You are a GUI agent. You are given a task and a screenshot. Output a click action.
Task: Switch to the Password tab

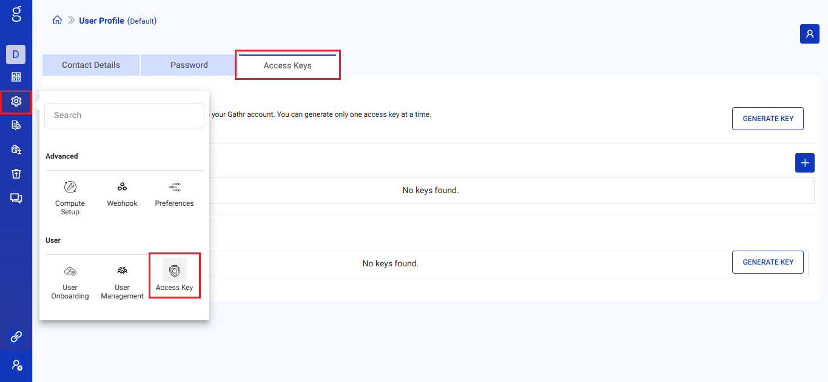pos(189,65)
